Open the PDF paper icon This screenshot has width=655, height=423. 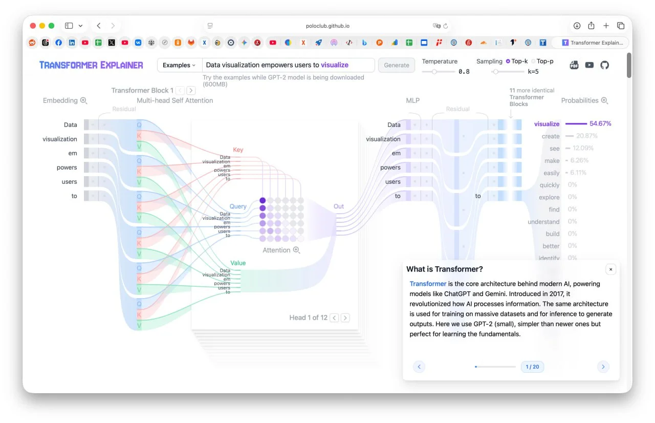coord(574,65)
